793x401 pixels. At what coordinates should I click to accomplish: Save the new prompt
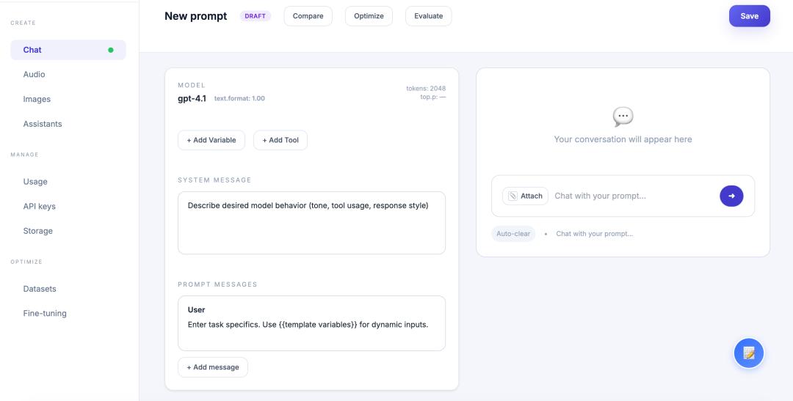pos(749,16)
